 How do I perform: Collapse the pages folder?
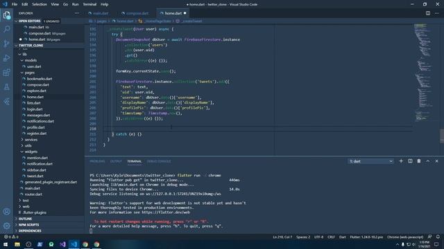[x=29, y=73]
